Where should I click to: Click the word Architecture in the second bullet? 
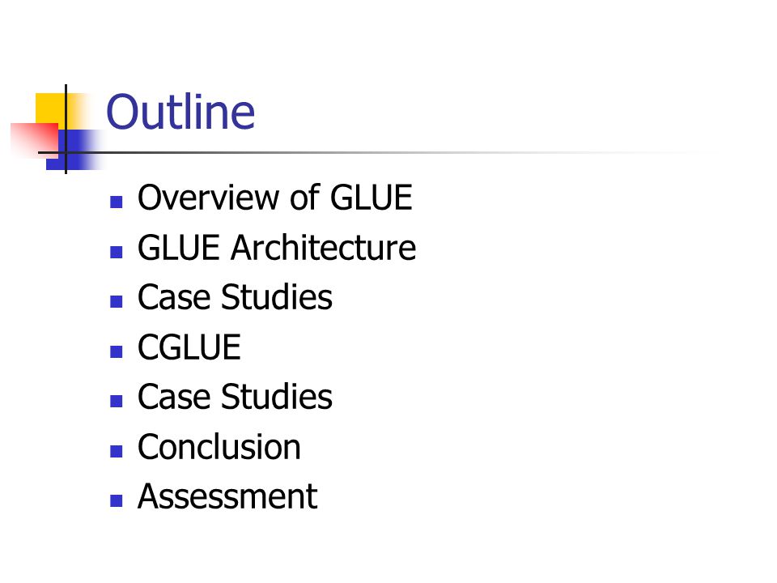[x=323, y=248]
